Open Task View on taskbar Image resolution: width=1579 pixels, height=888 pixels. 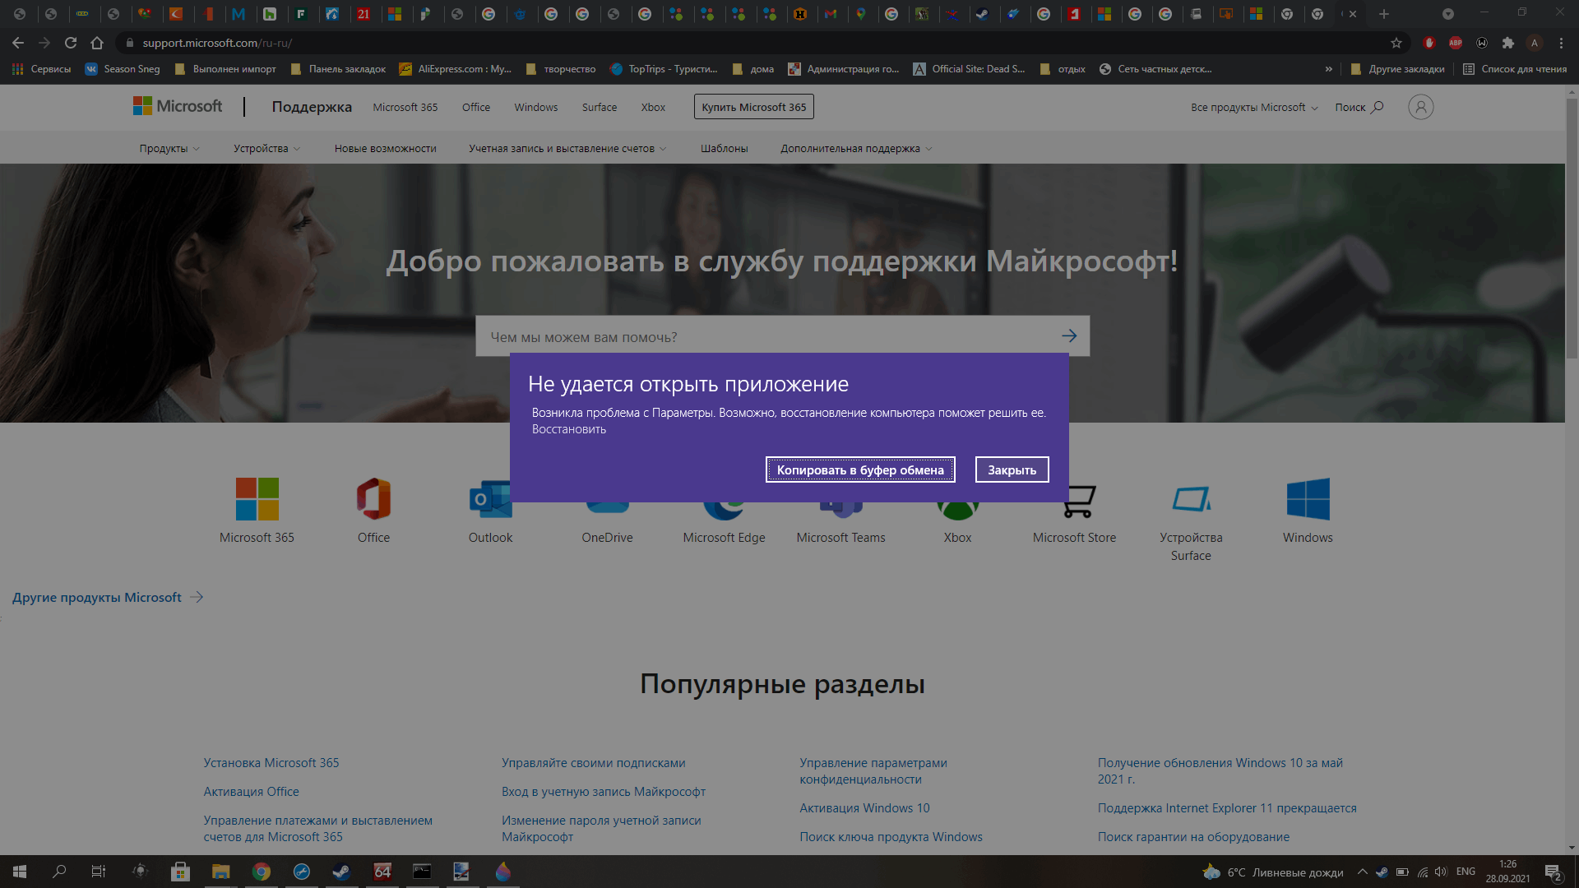click(x=99, y=872)
